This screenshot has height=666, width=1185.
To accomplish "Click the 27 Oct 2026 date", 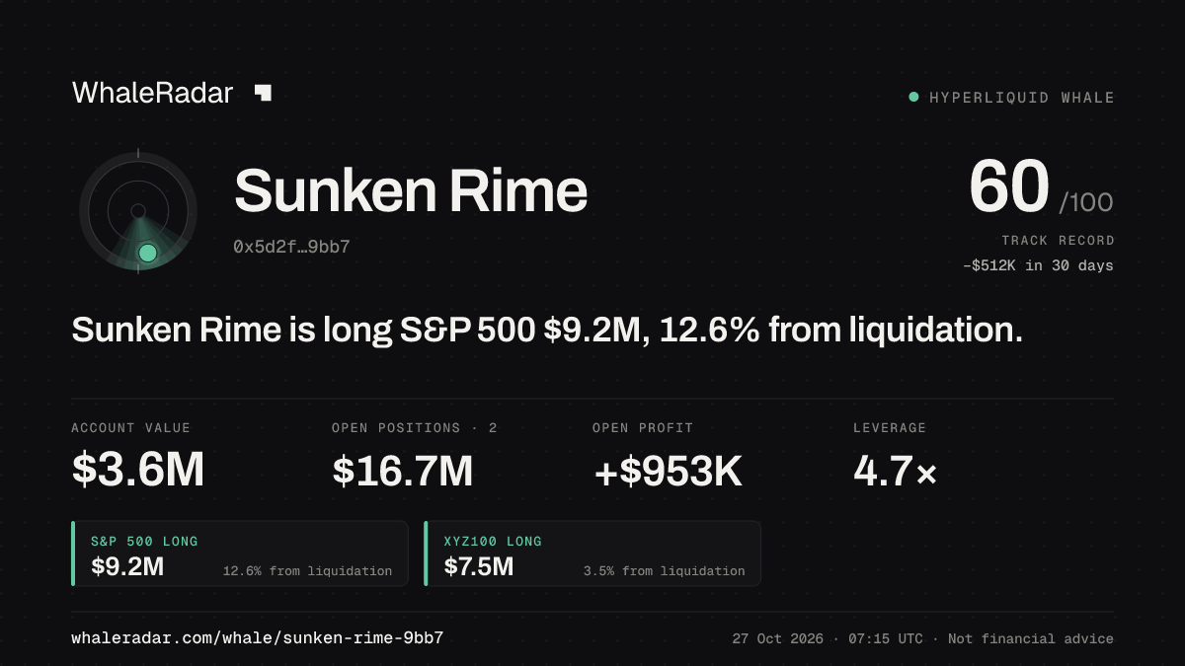I will coord(777,639).
